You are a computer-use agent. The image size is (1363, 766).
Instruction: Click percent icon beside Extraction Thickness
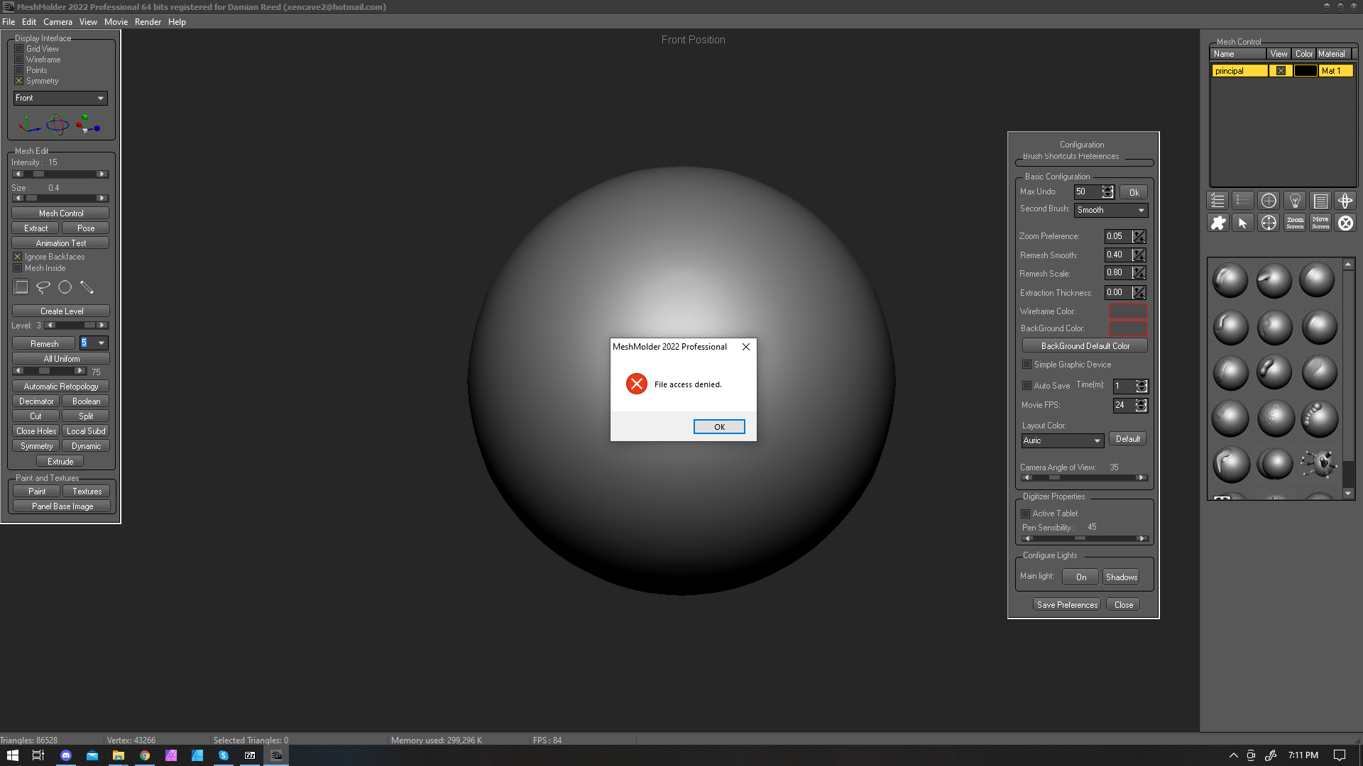pyautogui.click(x=1139, y=292)
